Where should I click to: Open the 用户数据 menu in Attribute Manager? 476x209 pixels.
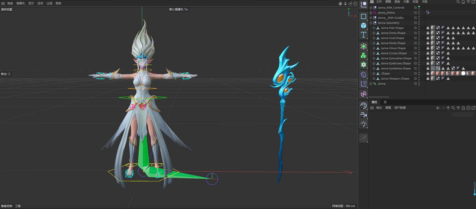pyautogui.click(x=400, y=108)
